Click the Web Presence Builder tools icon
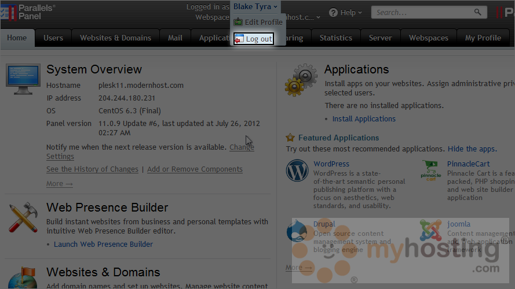Screen dimensions: 515x289 tap(23, 217)
